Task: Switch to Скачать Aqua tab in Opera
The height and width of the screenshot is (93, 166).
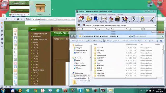Action: [x=19, y=8]
